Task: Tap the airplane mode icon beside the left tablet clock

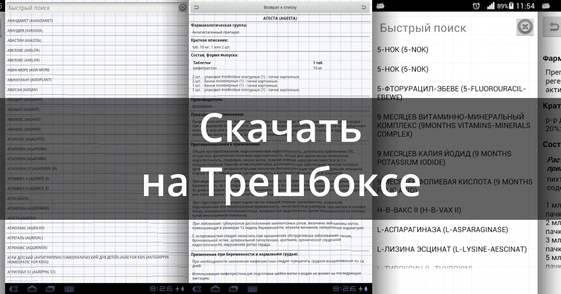Action: [176, 289]
